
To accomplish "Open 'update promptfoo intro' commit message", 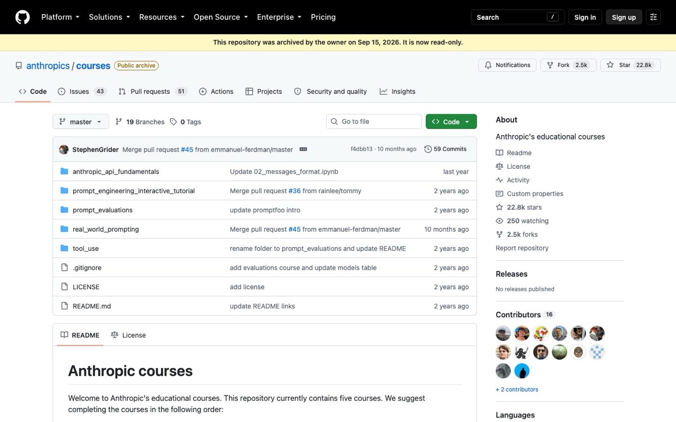I will click(x=265, y=210).
